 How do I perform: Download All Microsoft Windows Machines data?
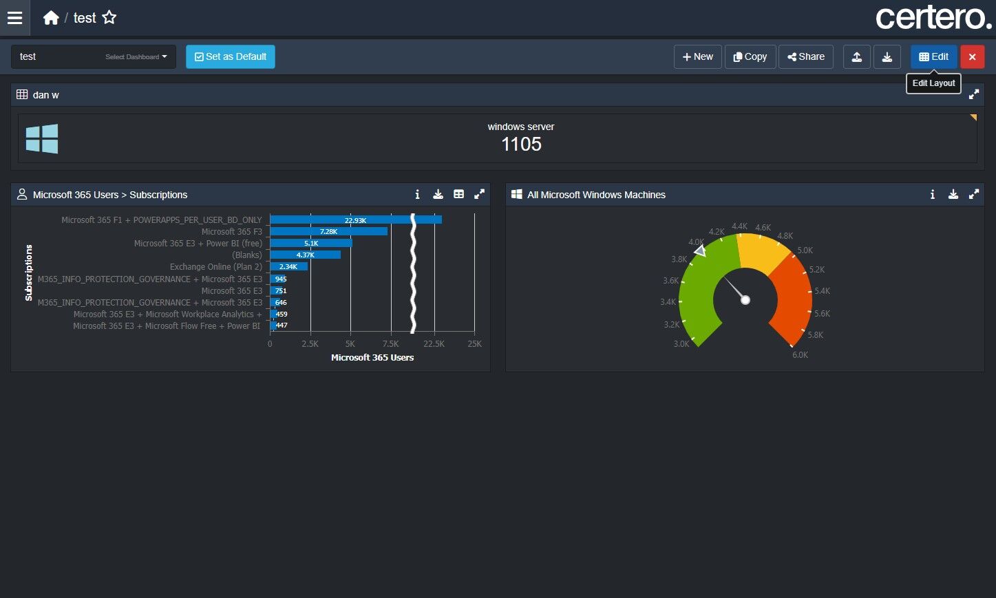click(953, 195)
